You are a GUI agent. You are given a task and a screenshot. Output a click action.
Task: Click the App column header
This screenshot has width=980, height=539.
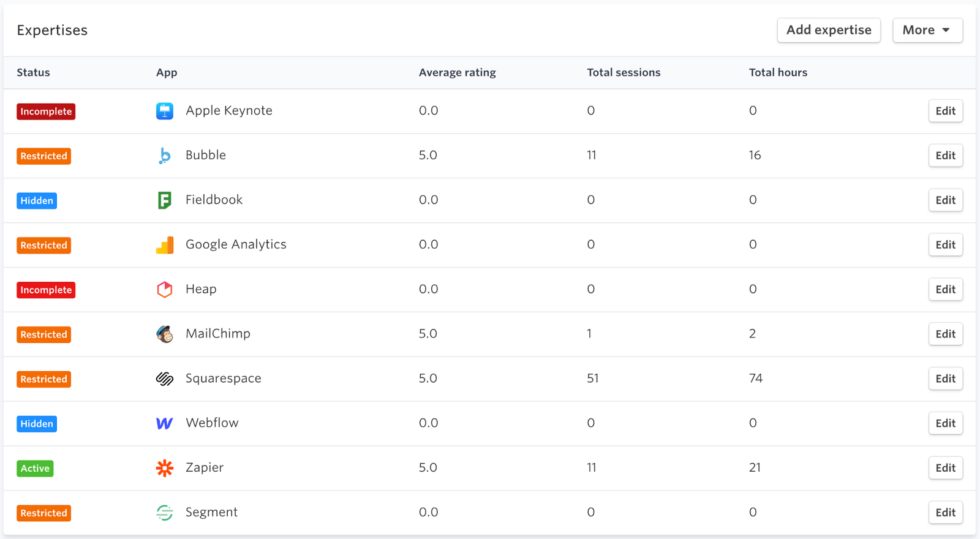click(x=167, y=72)
